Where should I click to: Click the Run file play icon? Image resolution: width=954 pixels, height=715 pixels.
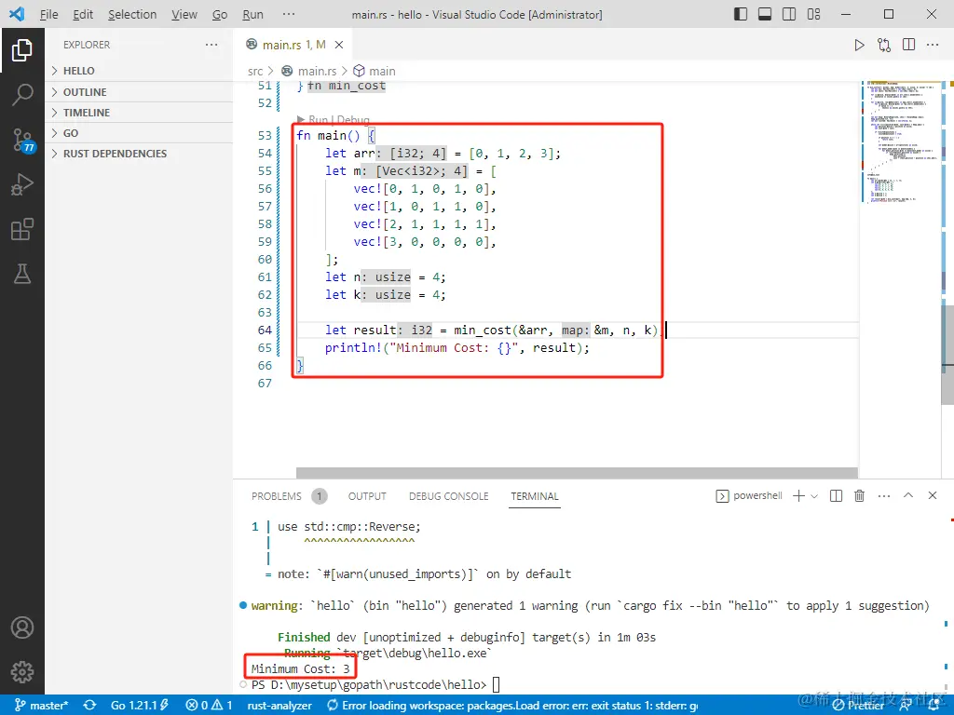point(859,45)
